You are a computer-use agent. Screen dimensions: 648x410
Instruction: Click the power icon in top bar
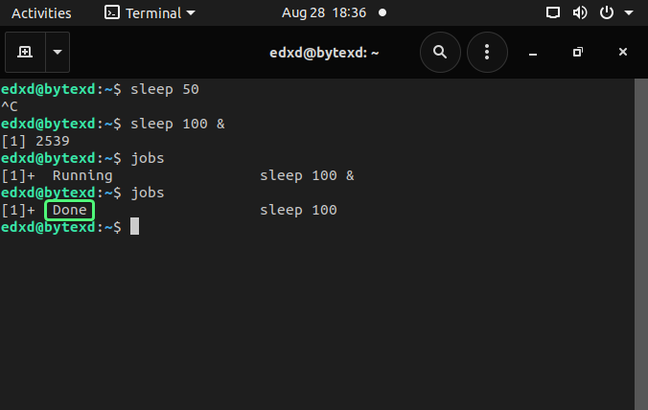pos(606,13)
